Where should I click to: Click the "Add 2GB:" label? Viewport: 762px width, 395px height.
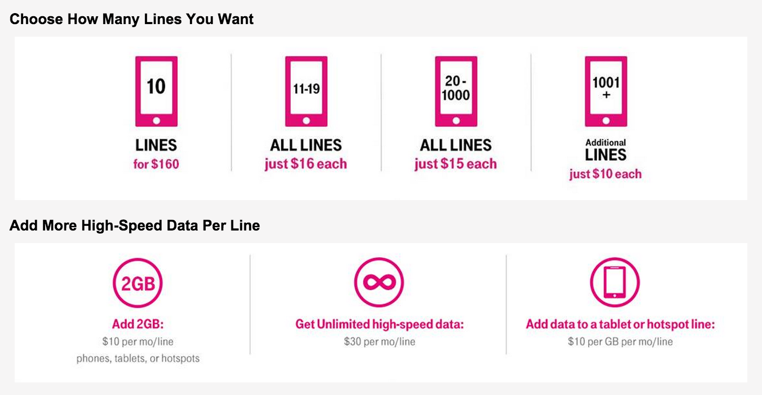(138, 324)
